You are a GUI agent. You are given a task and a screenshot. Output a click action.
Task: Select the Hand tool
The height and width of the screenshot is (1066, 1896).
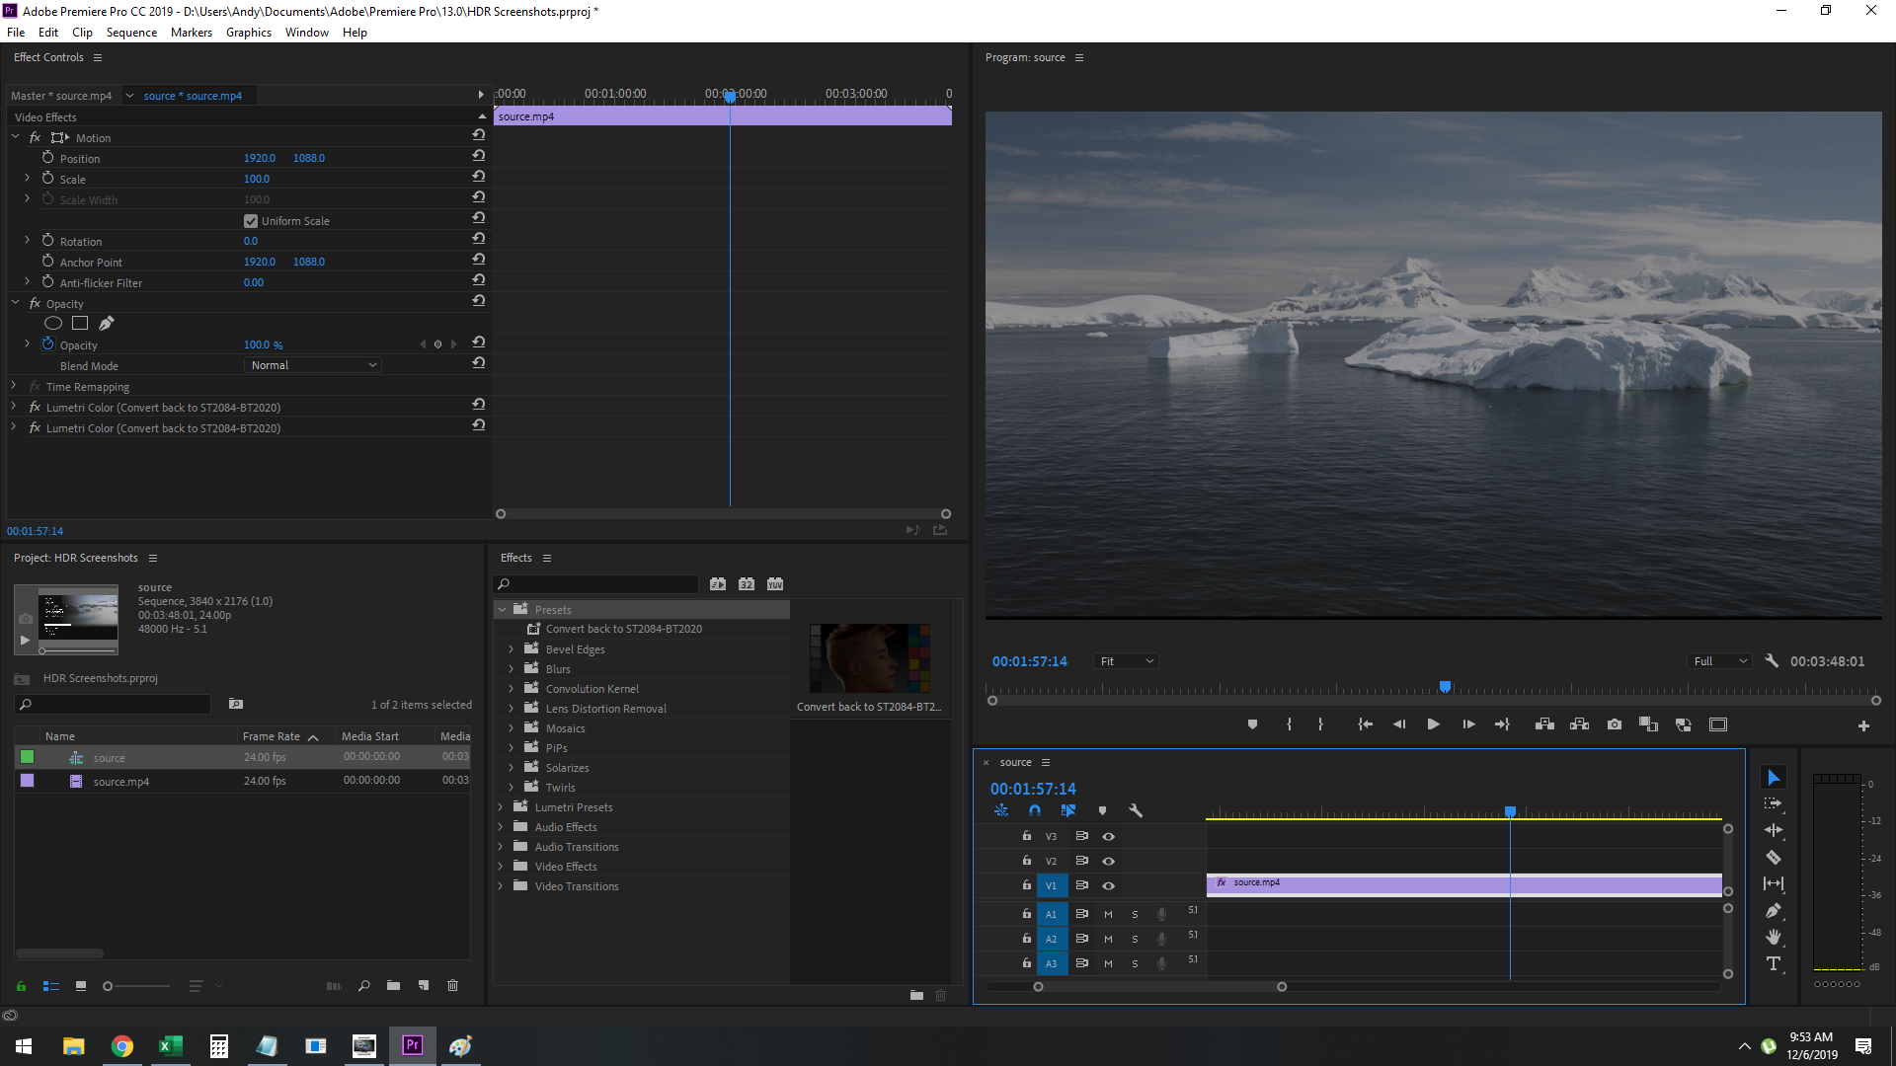pyautogui.click(x=1774, y=937)
